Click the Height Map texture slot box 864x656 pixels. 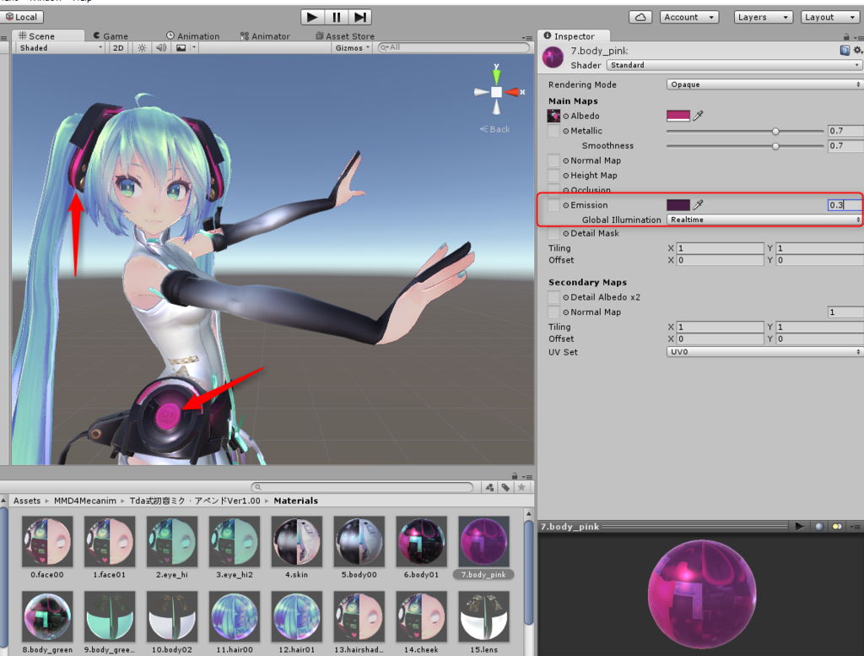click(x=553, y=176)
